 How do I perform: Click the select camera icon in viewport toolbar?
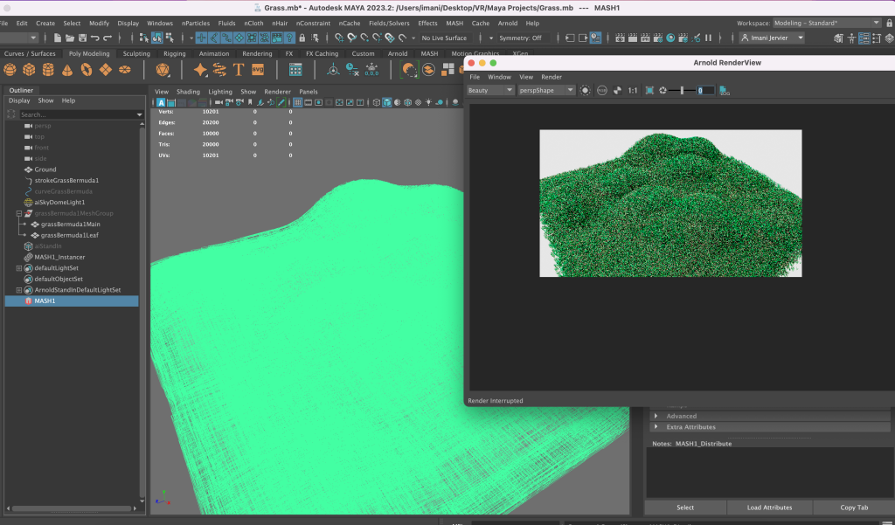pyautogui.click(x=219, y=103)
